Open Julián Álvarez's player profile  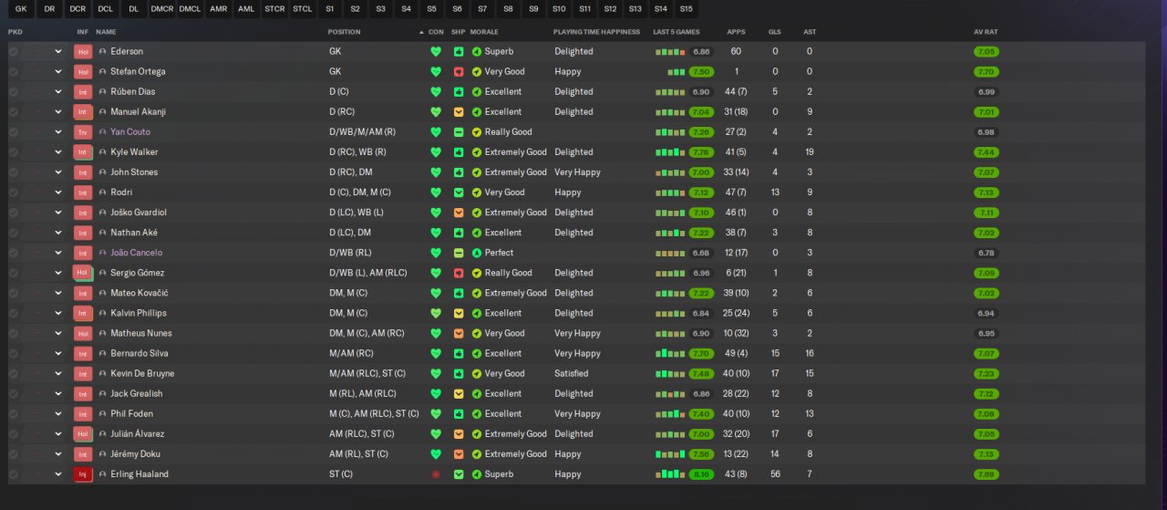(138, 434)
